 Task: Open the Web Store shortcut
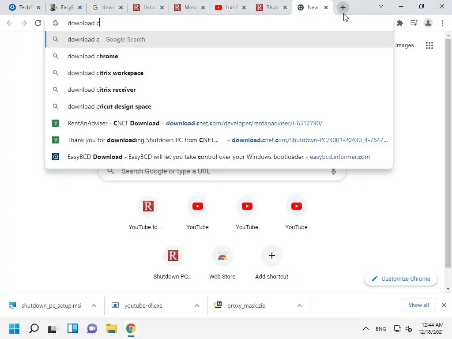(222, 262)
